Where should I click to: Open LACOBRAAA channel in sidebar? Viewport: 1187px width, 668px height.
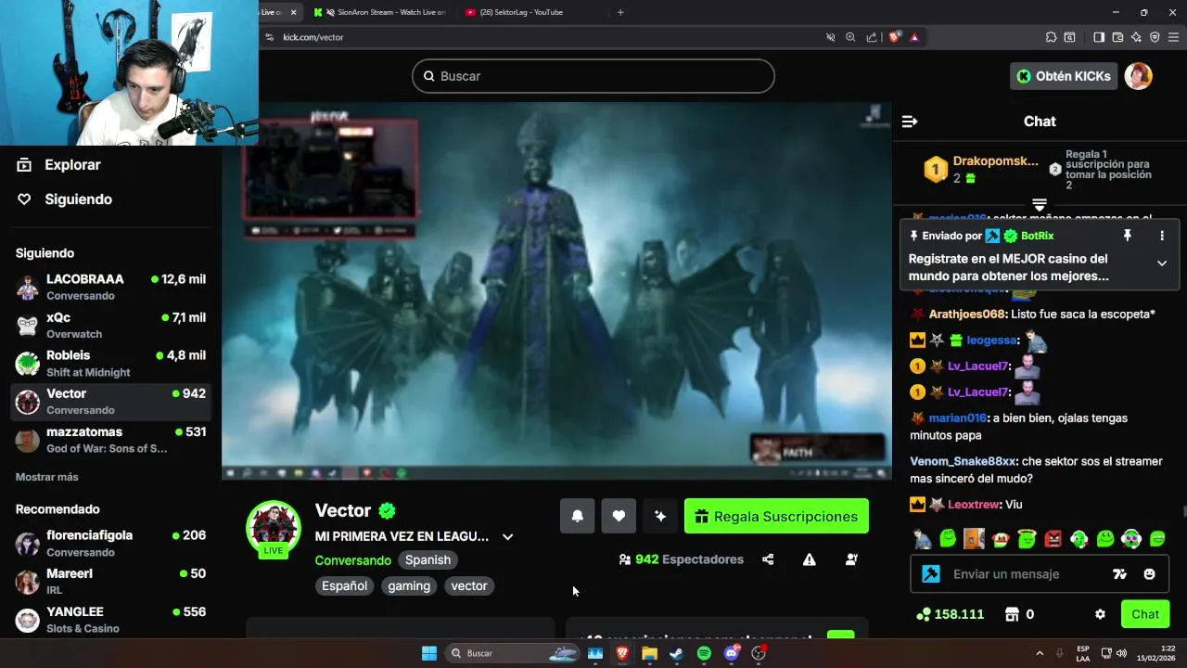(111, 287)
